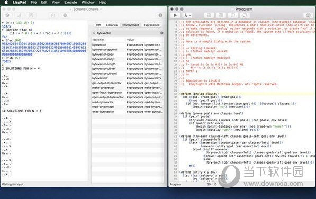The height and width of the screenshot is (199, 316).
Task: Click the '(define (prove goals env clauses level)' line
Action: point(211,113)
